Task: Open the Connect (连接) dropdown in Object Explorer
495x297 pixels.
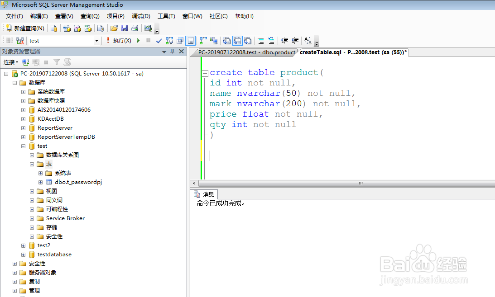Action: click(11, 62)
